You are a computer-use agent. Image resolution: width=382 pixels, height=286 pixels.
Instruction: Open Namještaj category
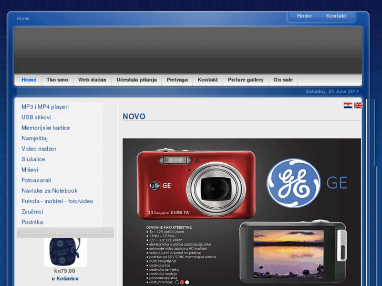coord(35,138)
